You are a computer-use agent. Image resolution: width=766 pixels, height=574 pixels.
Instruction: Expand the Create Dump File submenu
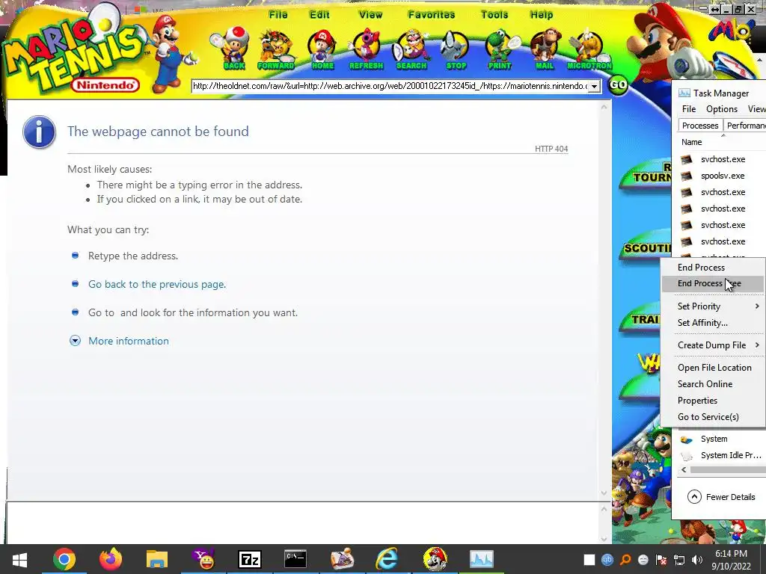click(713, 345)
